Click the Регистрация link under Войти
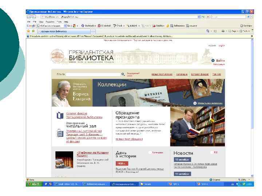The height and width of the screenshot is (196, 262). 219,64
